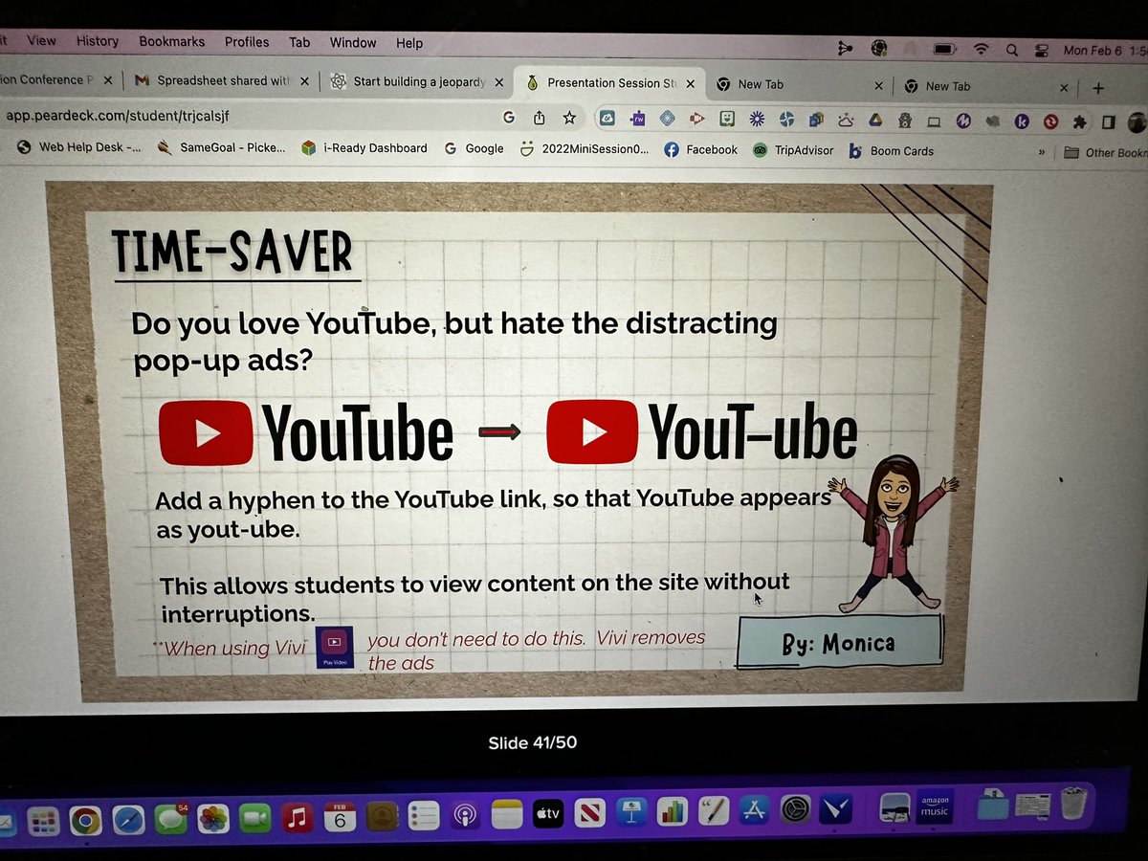This screenshot has width=1148, height=861.
Task: Click the peardeck address bar URL
Action: point(119,115)
